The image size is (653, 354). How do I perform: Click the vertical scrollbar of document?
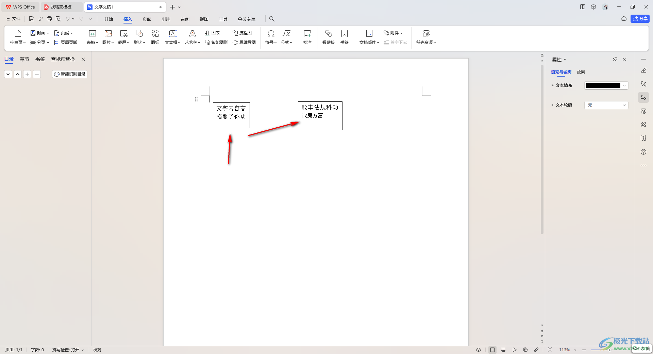542,150
